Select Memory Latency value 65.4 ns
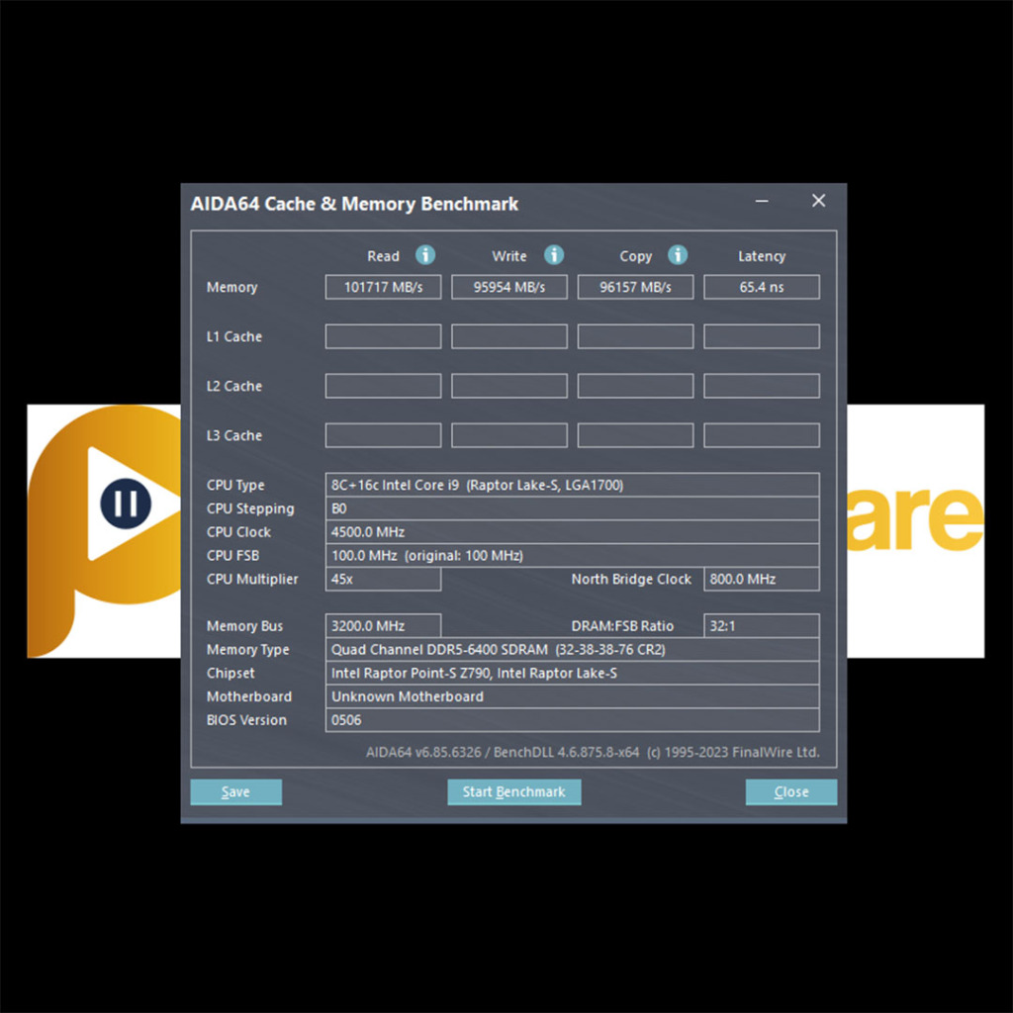Screen dimensions: 1013x1013 [x=762, y=287]
